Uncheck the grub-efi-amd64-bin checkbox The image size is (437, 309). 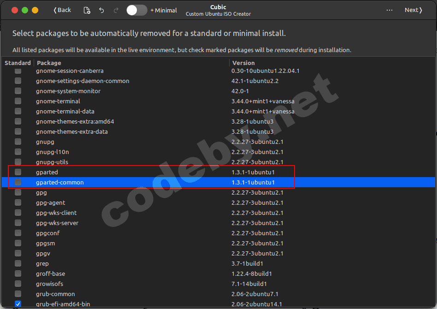[18, 304]
